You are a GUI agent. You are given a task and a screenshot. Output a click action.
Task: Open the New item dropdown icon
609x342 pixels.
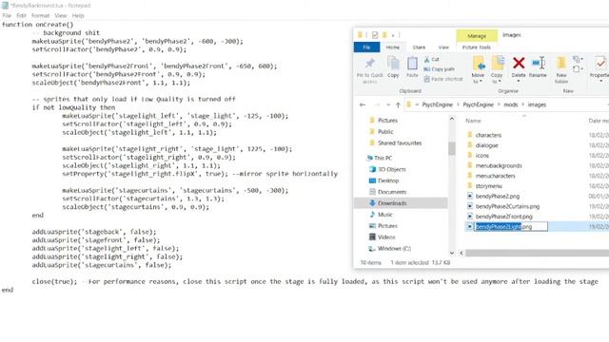[x=578, y=59]
